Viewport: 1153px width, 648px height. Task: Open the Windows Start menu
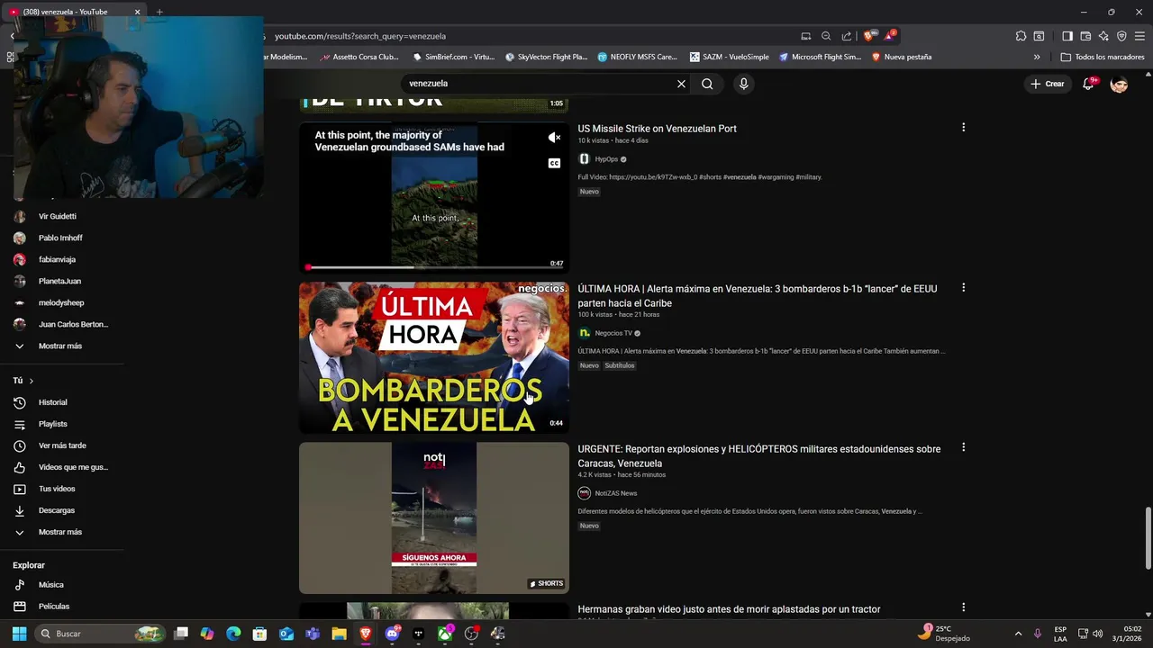click(19, 634)
